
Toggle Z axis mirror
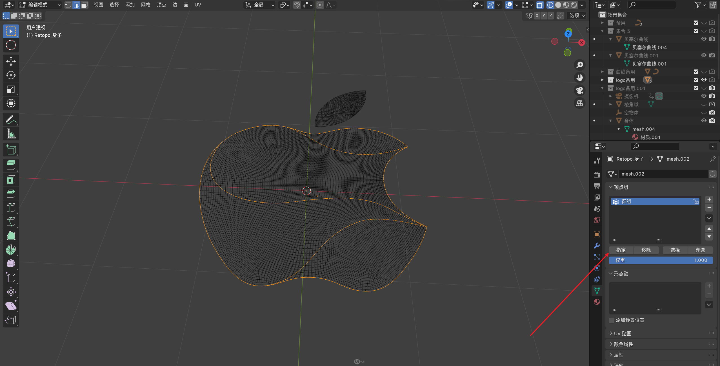pyautogui.click(x=551, y=15)
